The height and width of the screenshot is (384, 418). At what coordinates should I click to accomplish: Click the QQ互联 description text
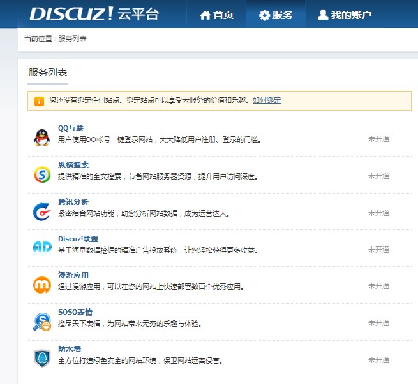(159, 139)
